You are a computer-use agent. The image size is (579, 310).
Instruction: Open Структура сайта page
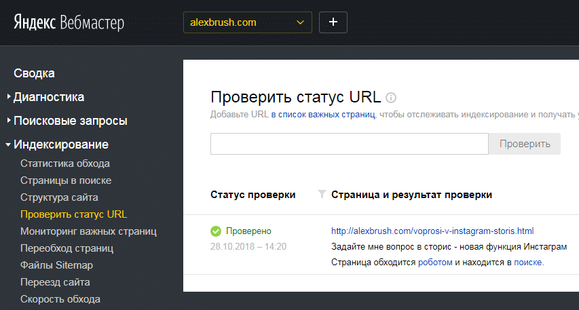59,197
